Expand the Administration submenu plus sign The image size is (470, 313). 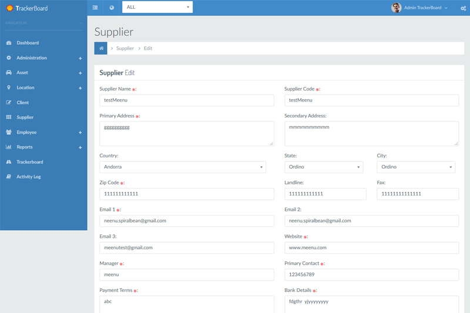(80, 58)
